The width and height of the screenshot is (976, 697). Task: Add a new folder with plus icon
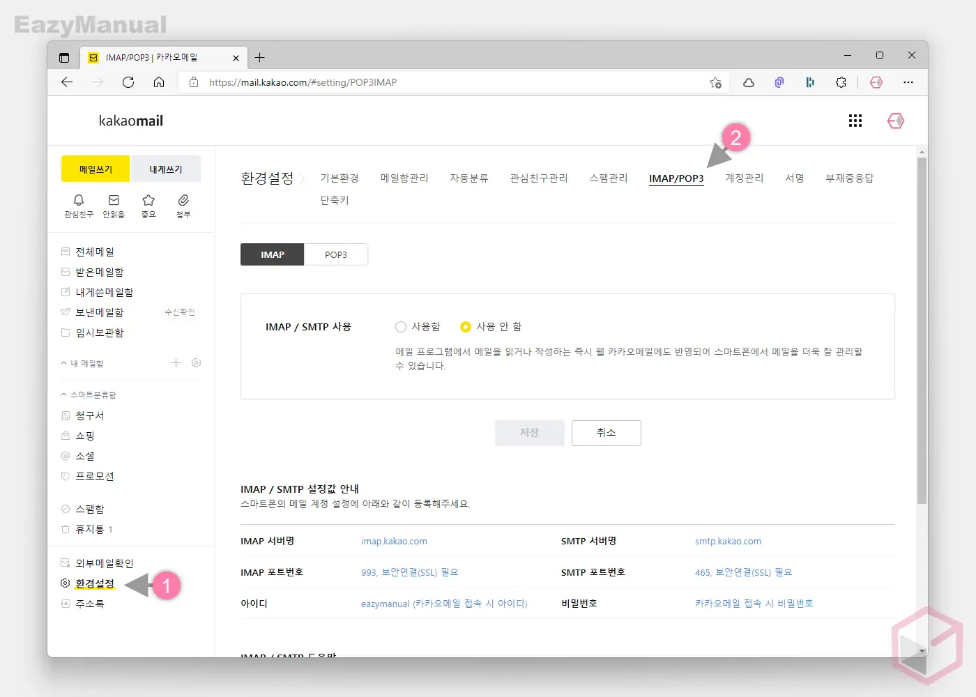[176, 363]
